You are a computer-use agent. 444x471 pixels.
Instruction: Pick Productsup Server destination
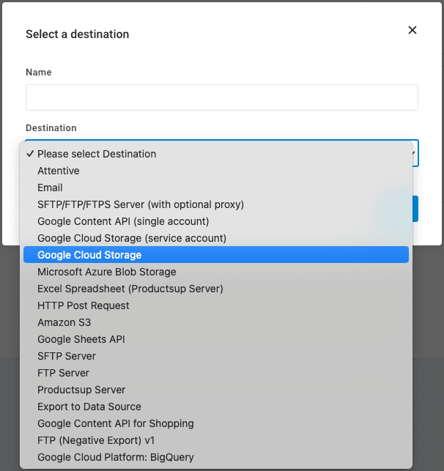tap(81, 390)
